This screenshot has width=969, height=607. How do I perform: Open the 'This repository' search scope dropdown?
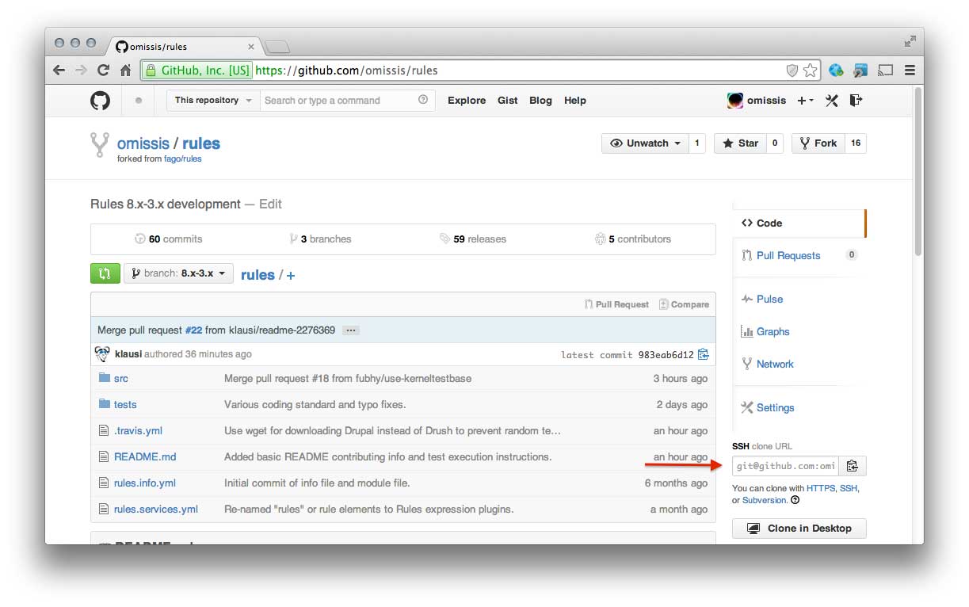click(x=213, y=101)
